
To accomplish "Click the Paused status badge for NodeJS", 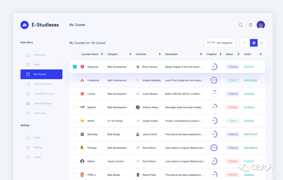I will 233,107.
